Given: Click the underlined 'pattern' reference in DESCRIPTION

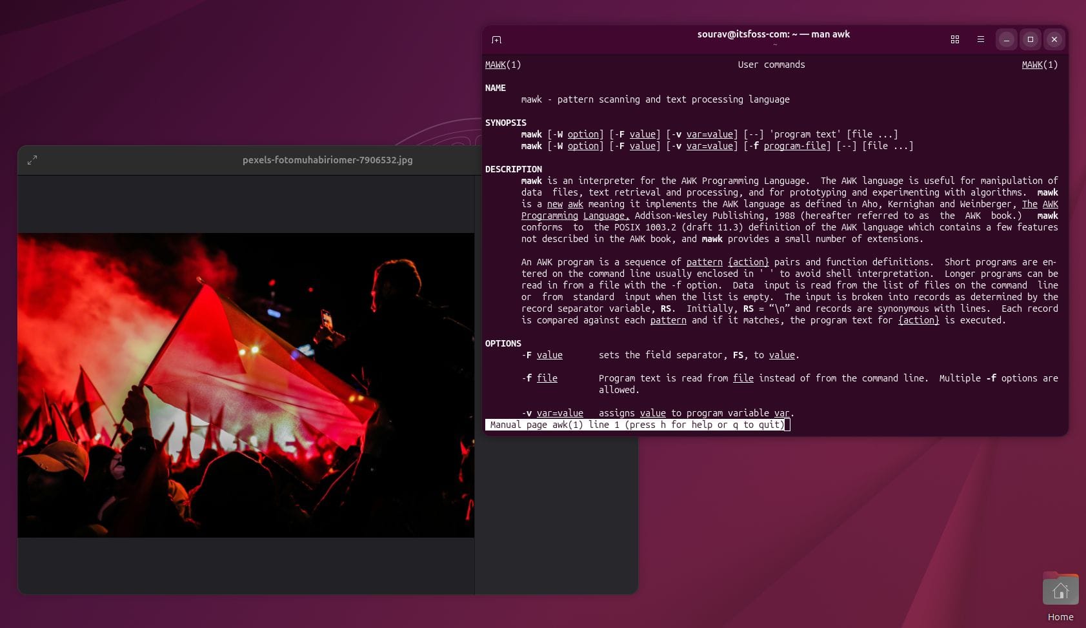Looking at the screenshot, I should coord(703,262).
